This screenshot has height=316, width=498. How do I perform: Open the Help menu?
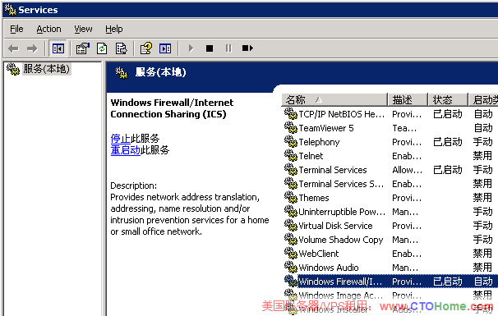coord(114,29)
